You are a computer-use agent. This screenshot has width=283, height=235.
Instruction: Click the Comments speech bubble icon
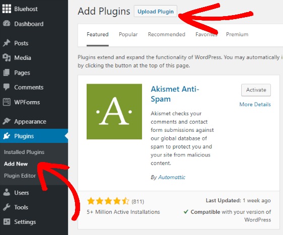coord(7,87)
